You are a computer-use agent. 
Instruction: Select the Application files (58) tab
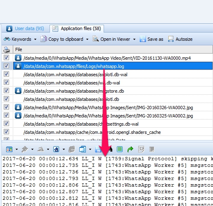coord(77,28)
